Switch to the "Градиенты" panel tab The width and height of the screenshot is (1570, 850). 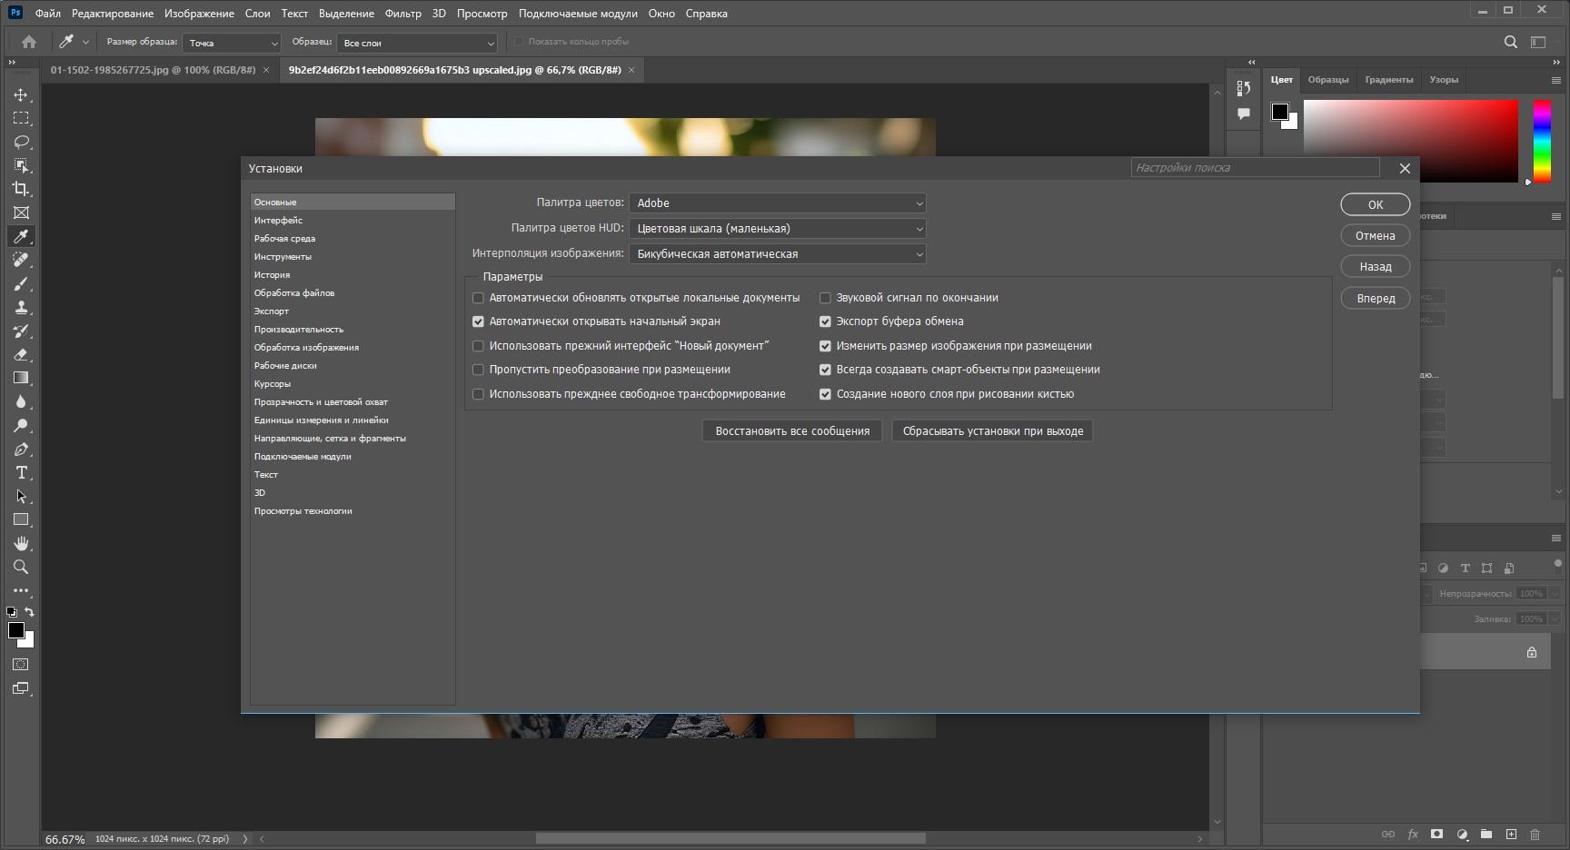pos(1389,80)
